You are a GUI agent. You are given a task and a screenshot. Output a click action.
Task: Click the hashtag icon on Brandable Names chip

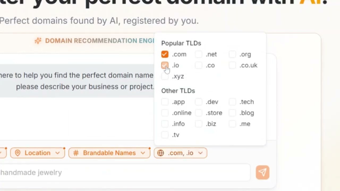click(76, 153)
